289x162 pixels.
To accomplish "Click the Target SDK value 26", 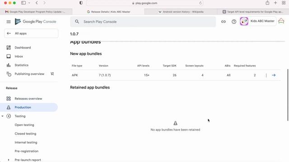I will click(175, 75).
